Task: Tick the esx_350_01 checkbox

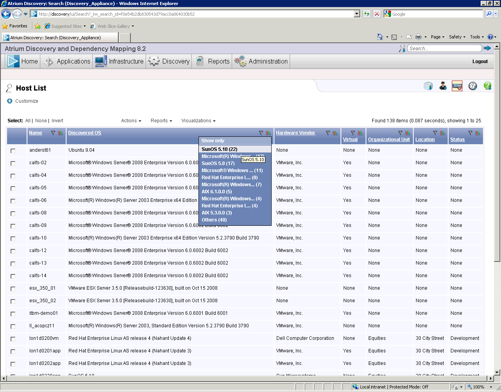Action: [13, 289]
